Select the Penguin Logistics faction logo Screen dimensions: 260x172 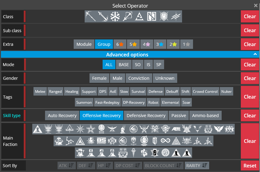144,141
